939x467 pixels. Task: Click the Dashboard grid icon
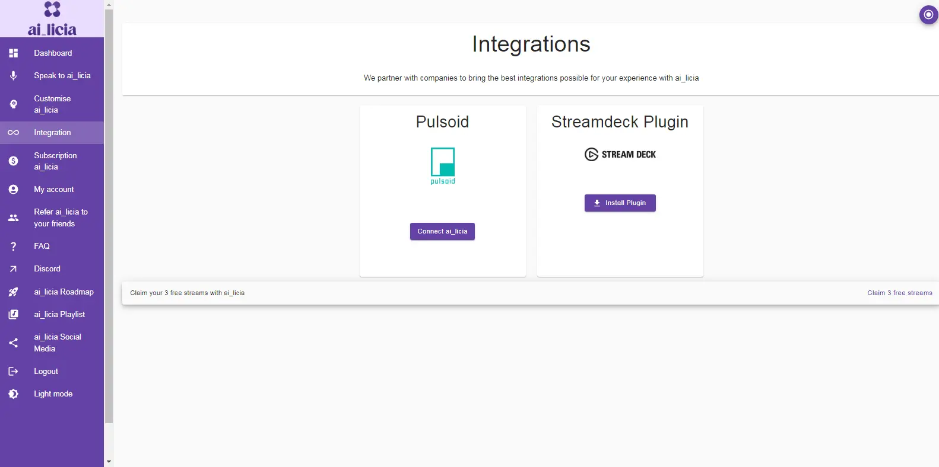tap(13, 53)
